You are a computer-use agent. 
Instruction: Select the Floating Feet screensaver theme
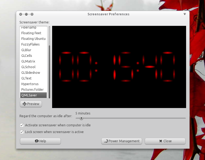click(x=33, y=33)
